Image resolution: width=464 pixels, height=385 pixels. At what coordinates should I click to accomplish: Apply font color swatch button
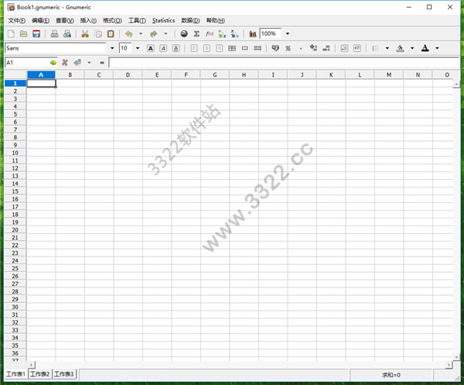click(425, 48)
